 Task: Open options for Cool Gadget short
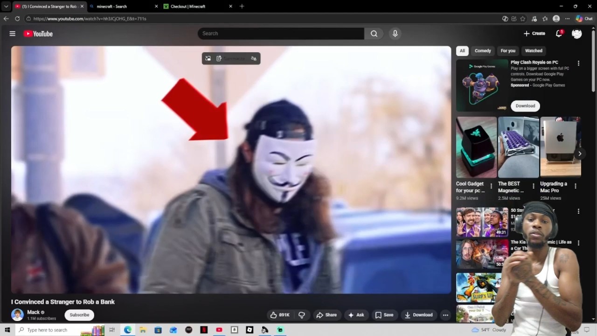pyautogui.click(x=491, y=186)
